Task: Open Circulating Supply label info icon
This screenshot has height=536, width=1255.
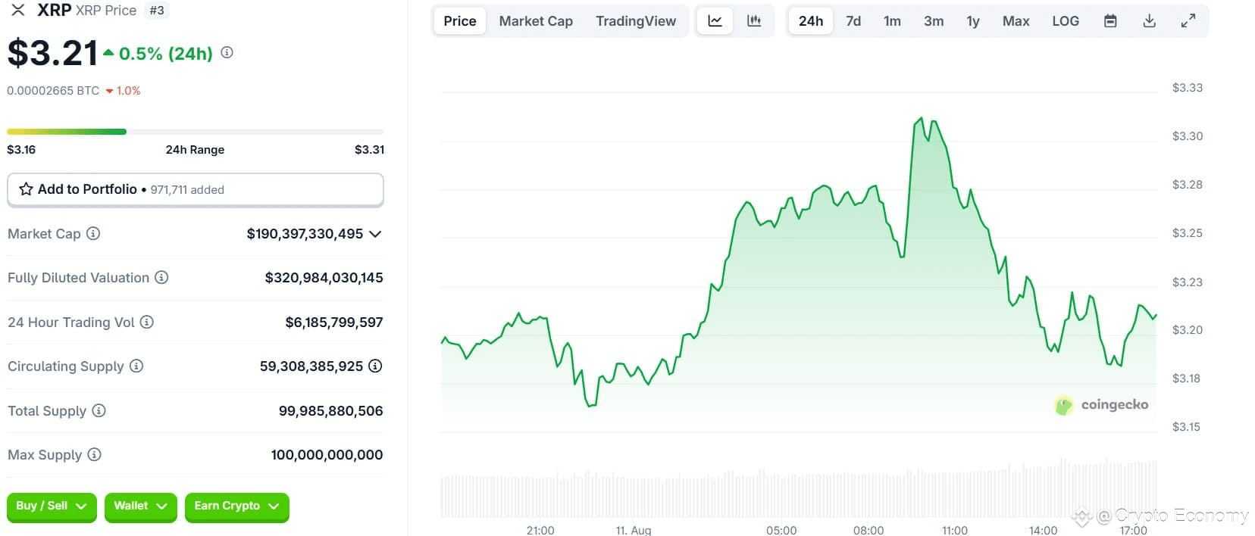Action: coord(136,366)
